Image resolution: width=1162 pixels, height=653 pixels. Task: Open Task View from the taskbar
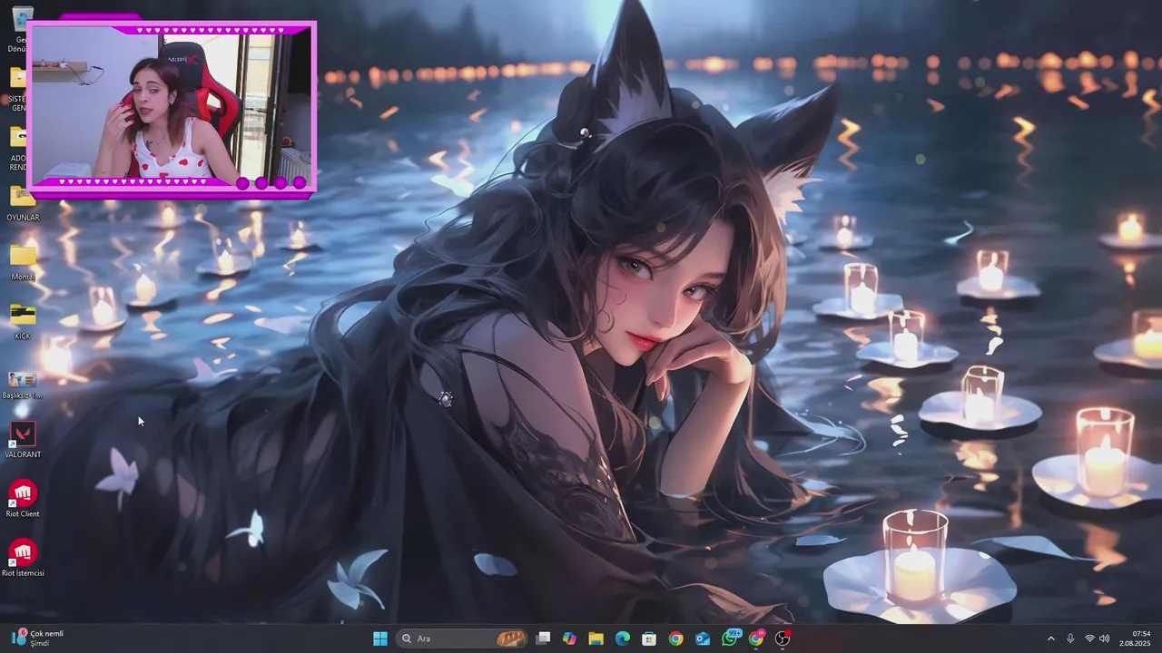click(x=543, y=638)
